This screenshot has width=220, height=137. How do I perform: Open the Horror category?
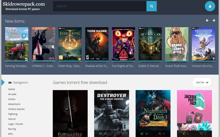coord(12,119)
